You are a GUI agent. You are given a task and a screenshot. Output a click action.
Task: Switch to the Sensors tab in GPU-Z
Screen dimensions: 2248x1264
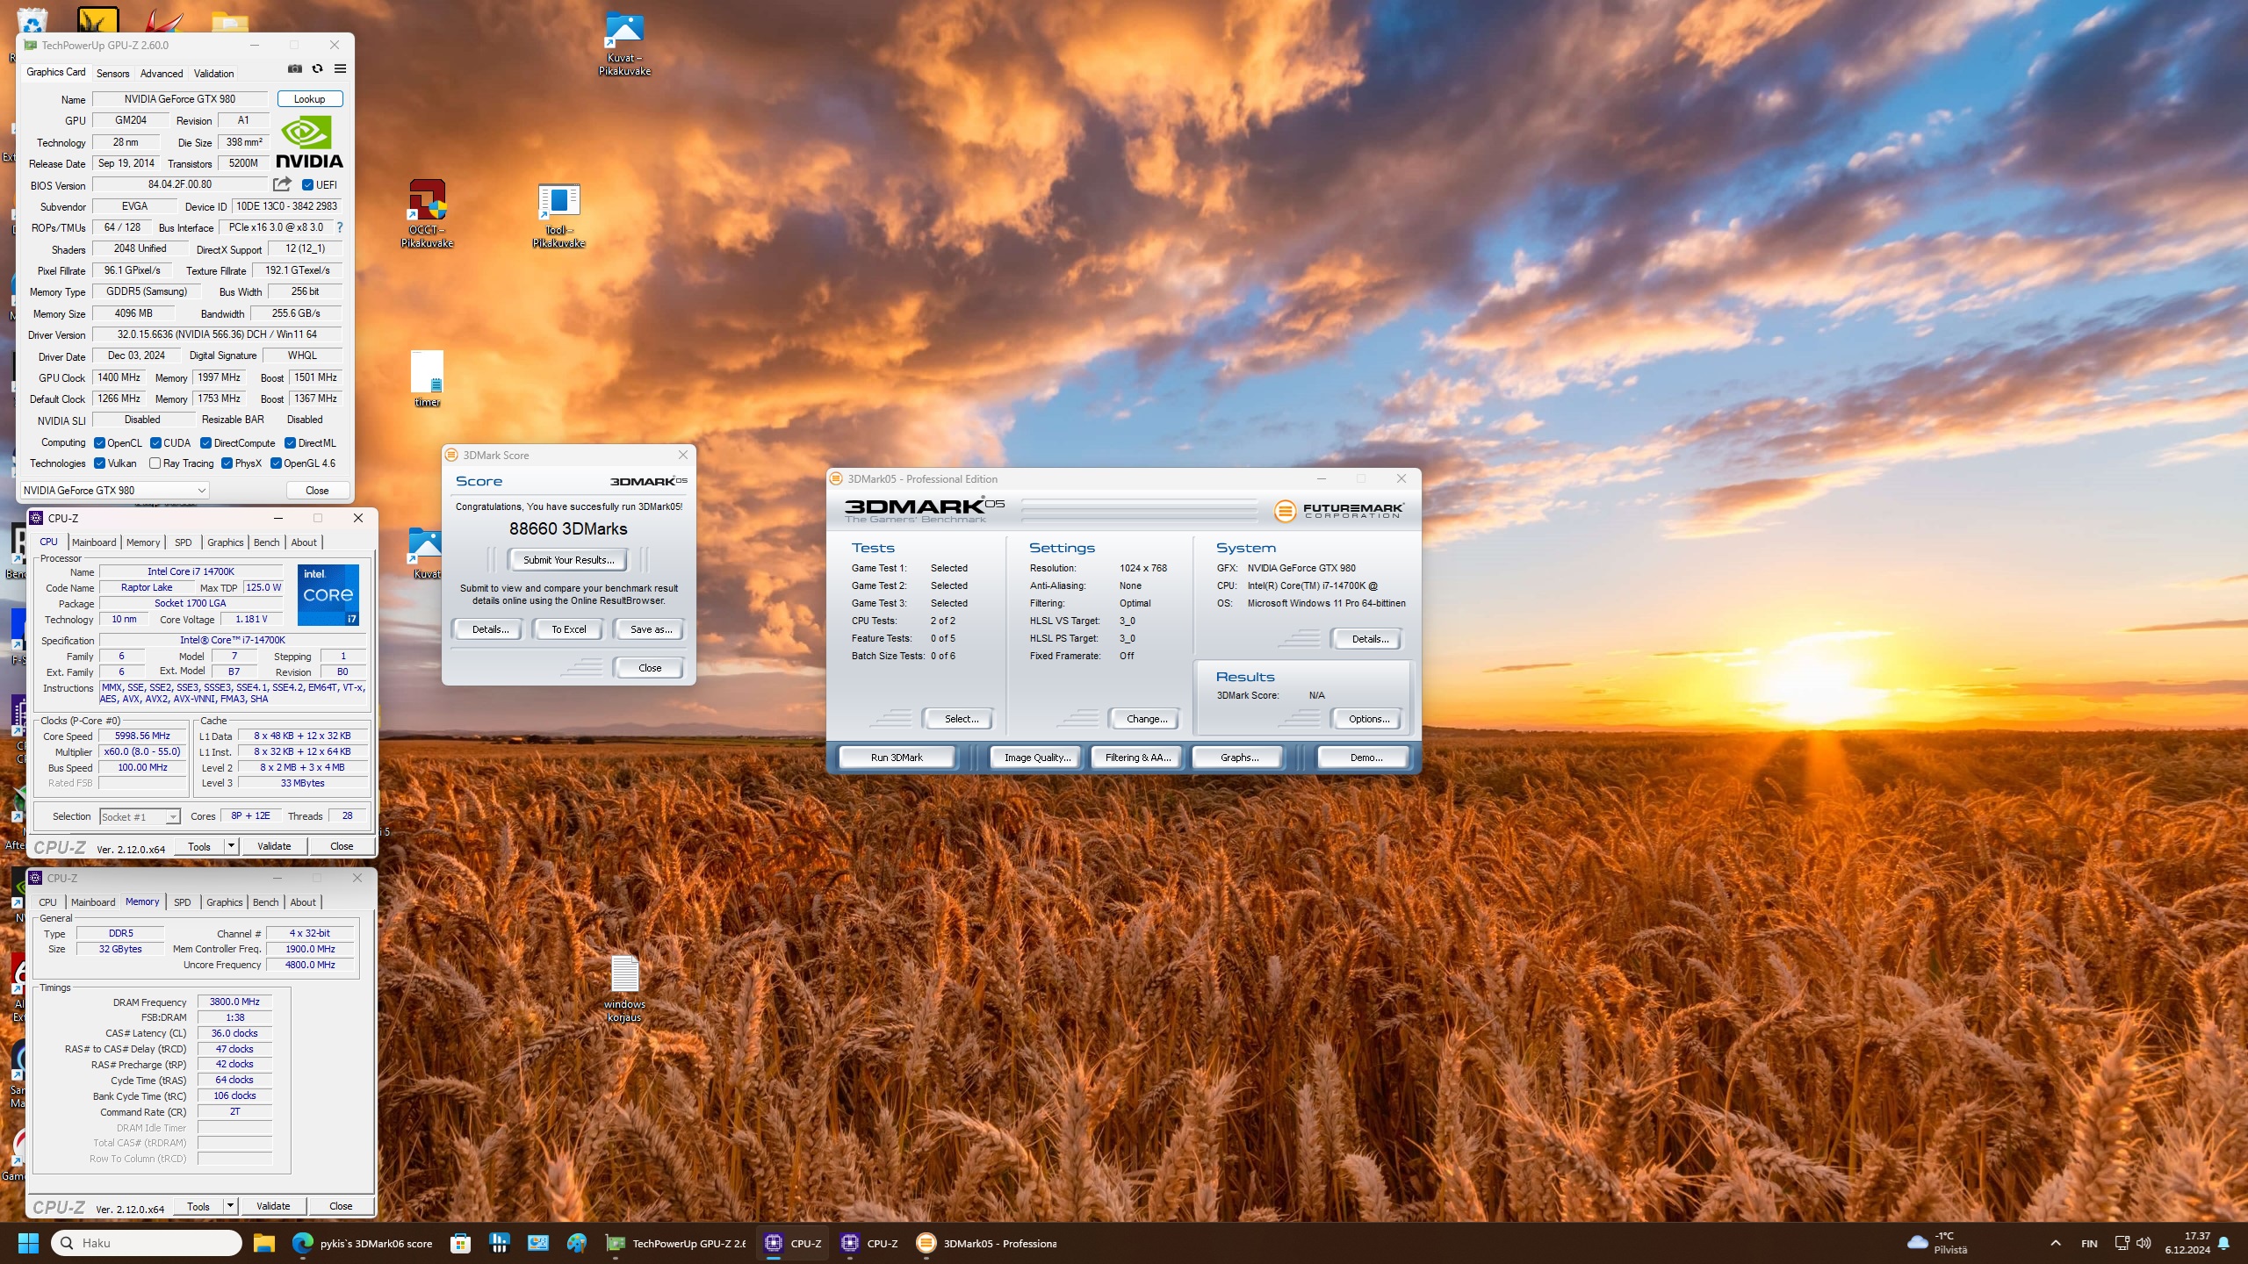[112, 73]
